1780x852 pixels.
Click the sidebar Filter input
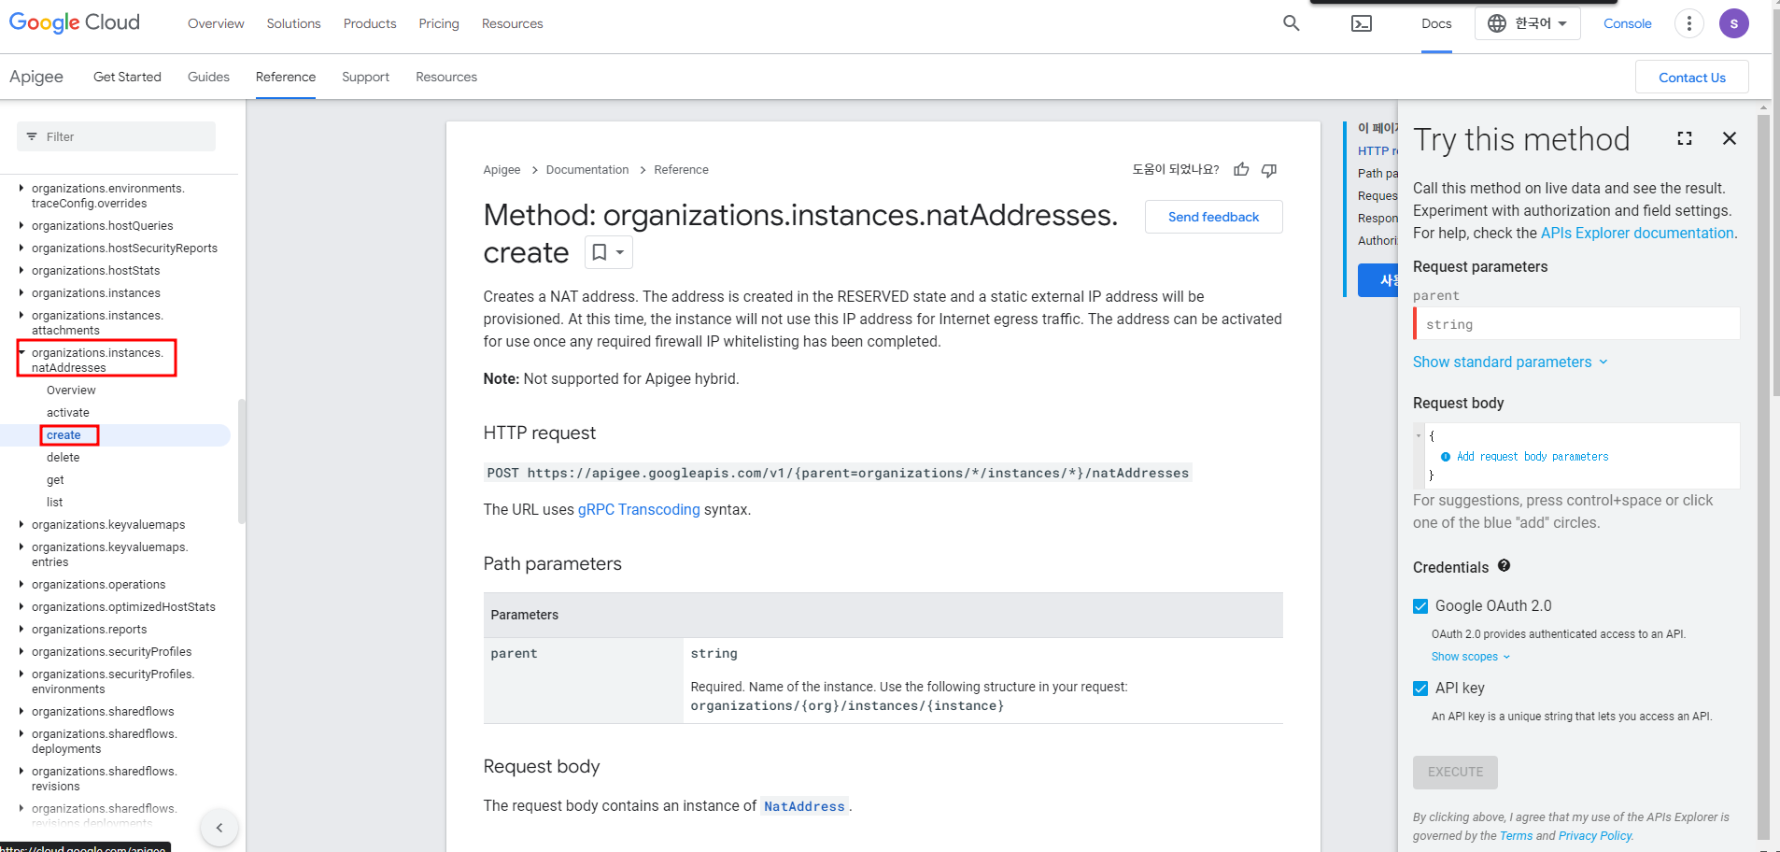pos(116,136)
